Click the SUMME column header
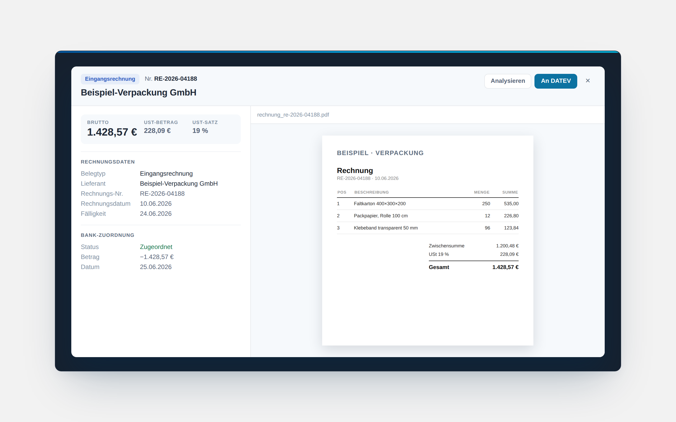 pos(510,192)
